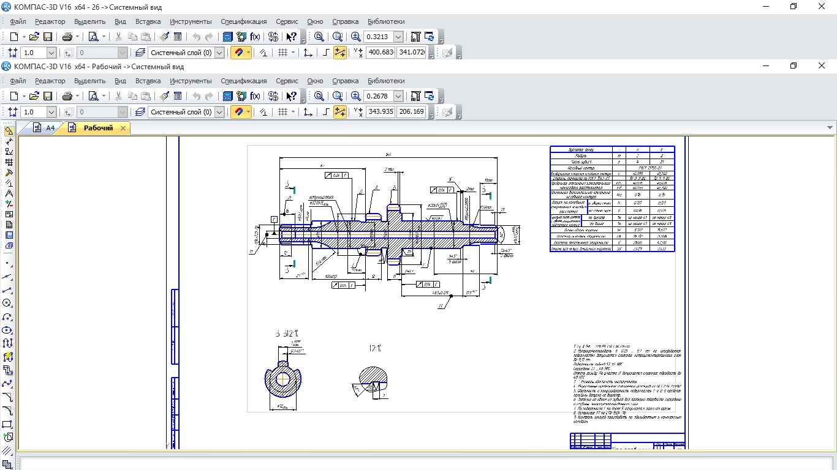This screenshot has width=837, height=470.
Task: Toggle rounding mode in back window '26'
Action: click(340, 53)
